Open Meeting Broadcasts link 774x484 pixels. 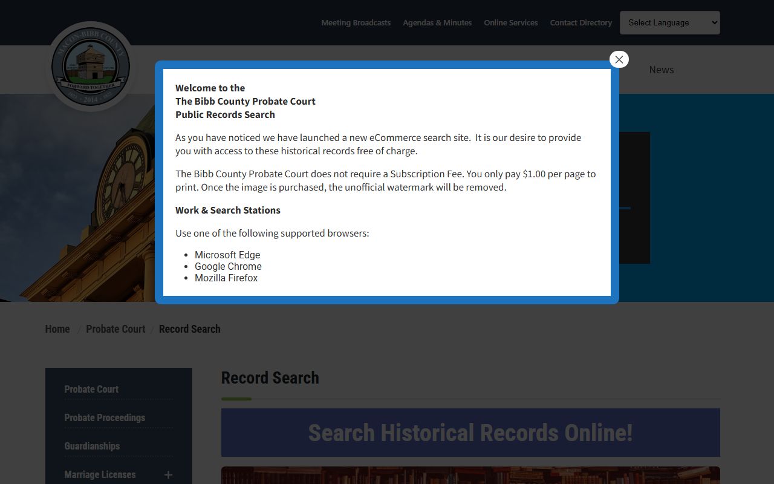click(x=356, y=22)
